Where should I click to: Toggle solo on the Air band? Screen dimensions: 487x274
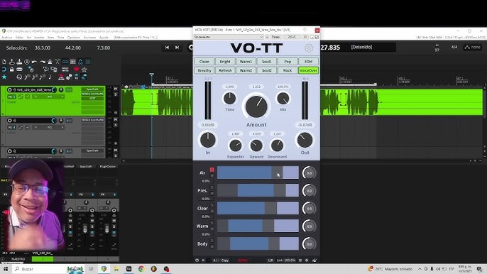point(212,170)
